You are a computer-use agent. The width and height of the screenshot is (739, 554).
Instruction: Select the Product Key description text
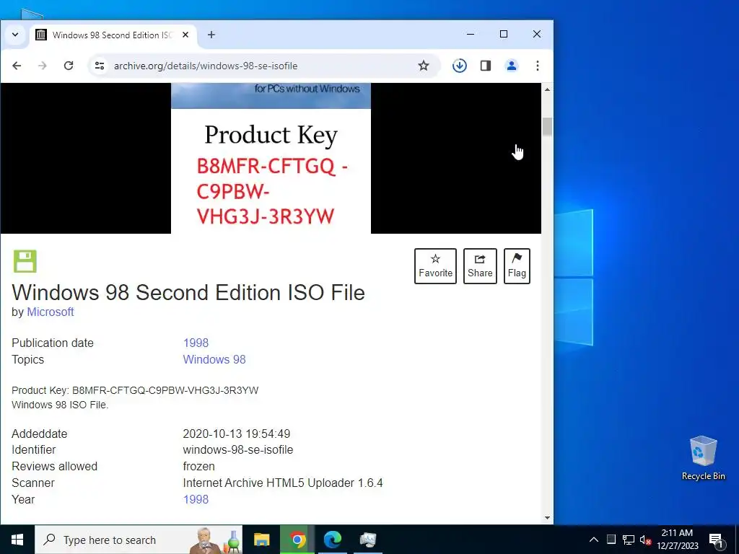point(135,390)
